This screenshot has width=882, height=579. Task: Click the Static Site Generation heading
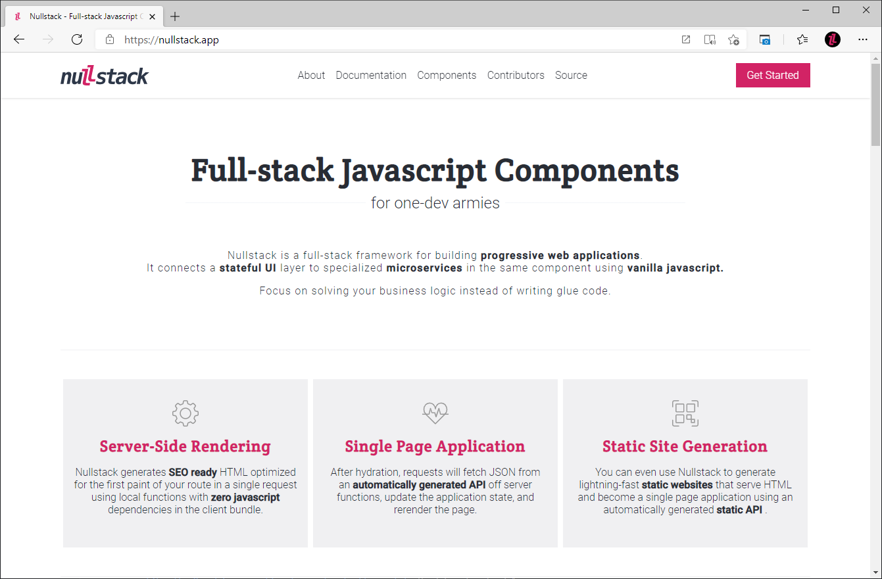pyautogui.click(x=685, y=447)
